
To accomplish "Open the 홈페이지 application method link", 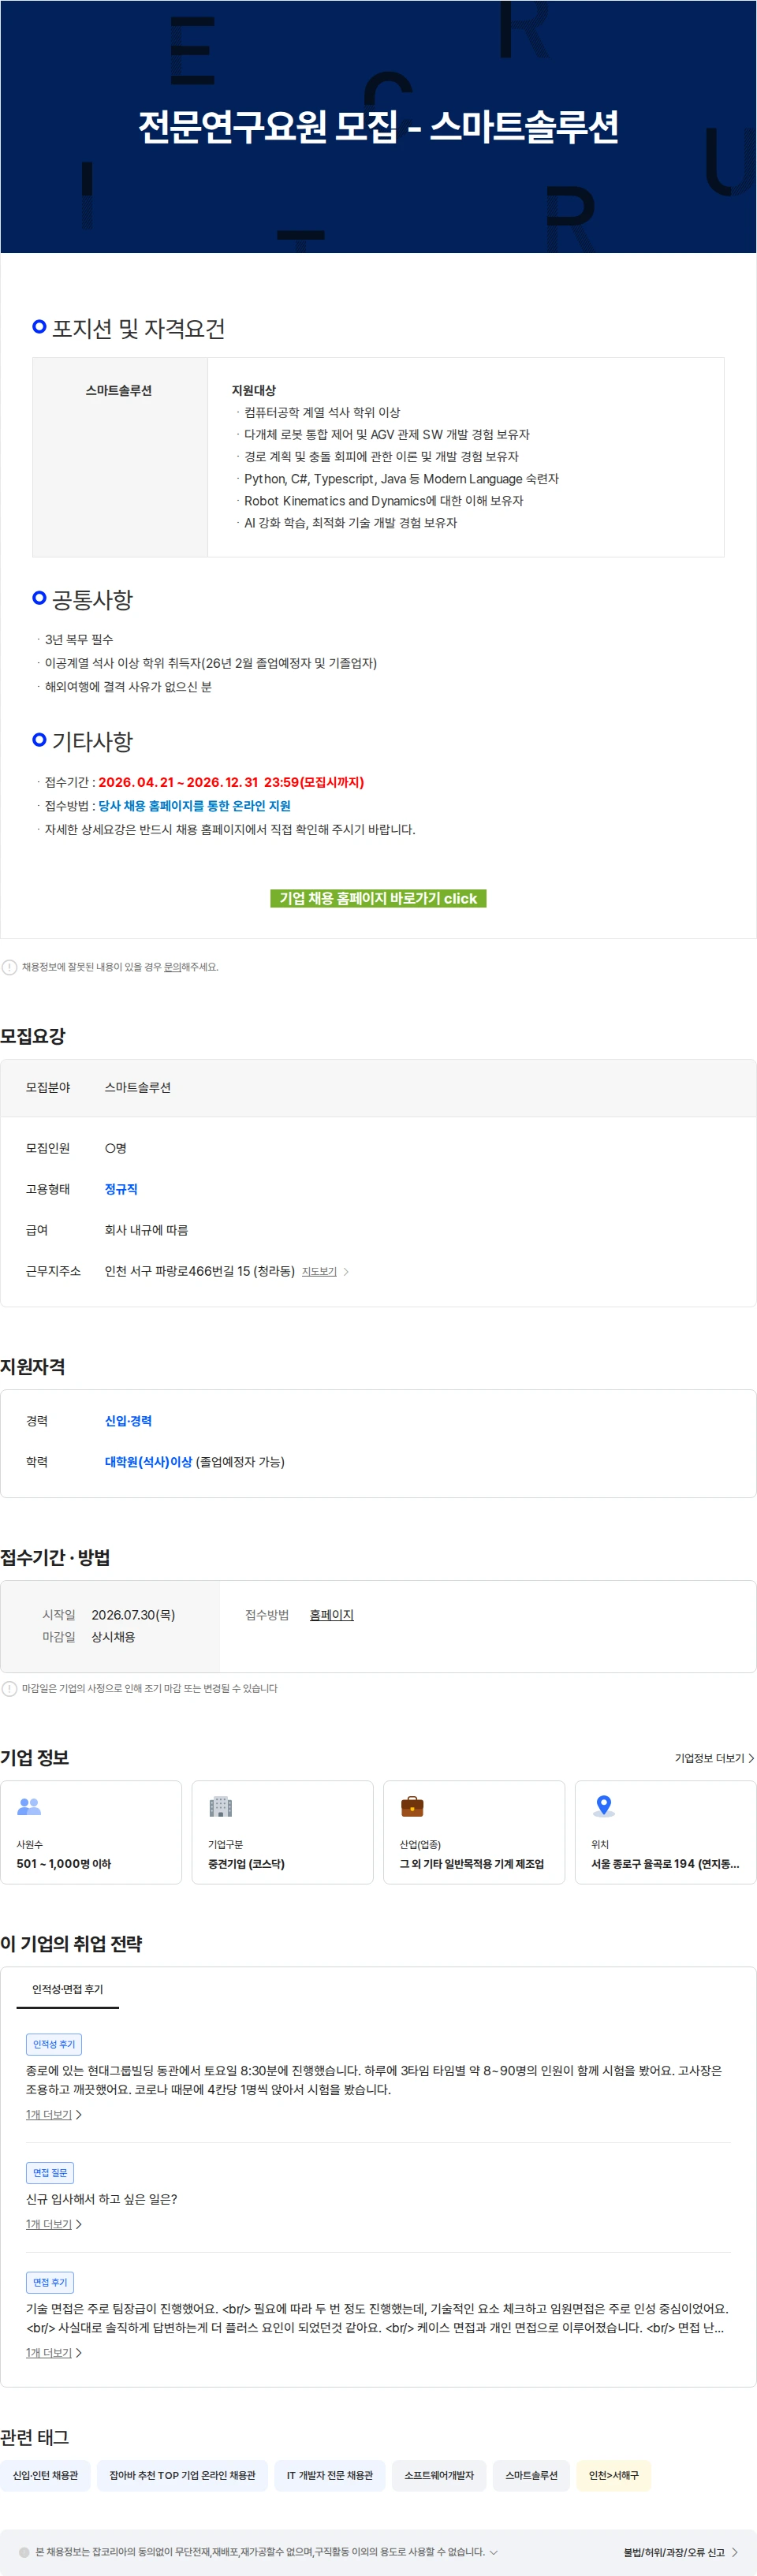I will pos(331,1614).
